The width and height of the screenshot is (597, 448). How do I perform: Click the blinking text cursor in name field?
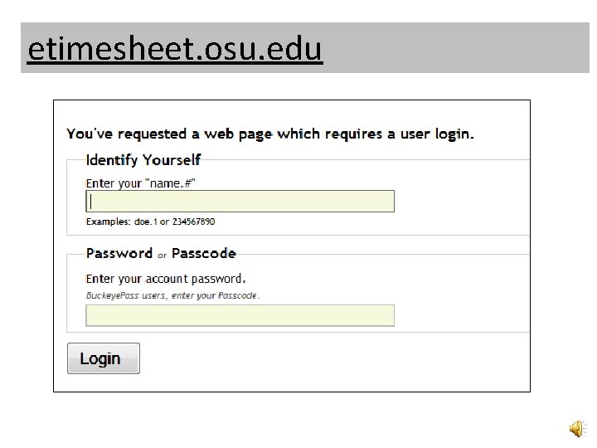click(x=91, y=202)
